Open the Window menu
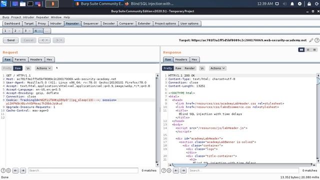The image size is (320, 180). click(x=56, y=17)
